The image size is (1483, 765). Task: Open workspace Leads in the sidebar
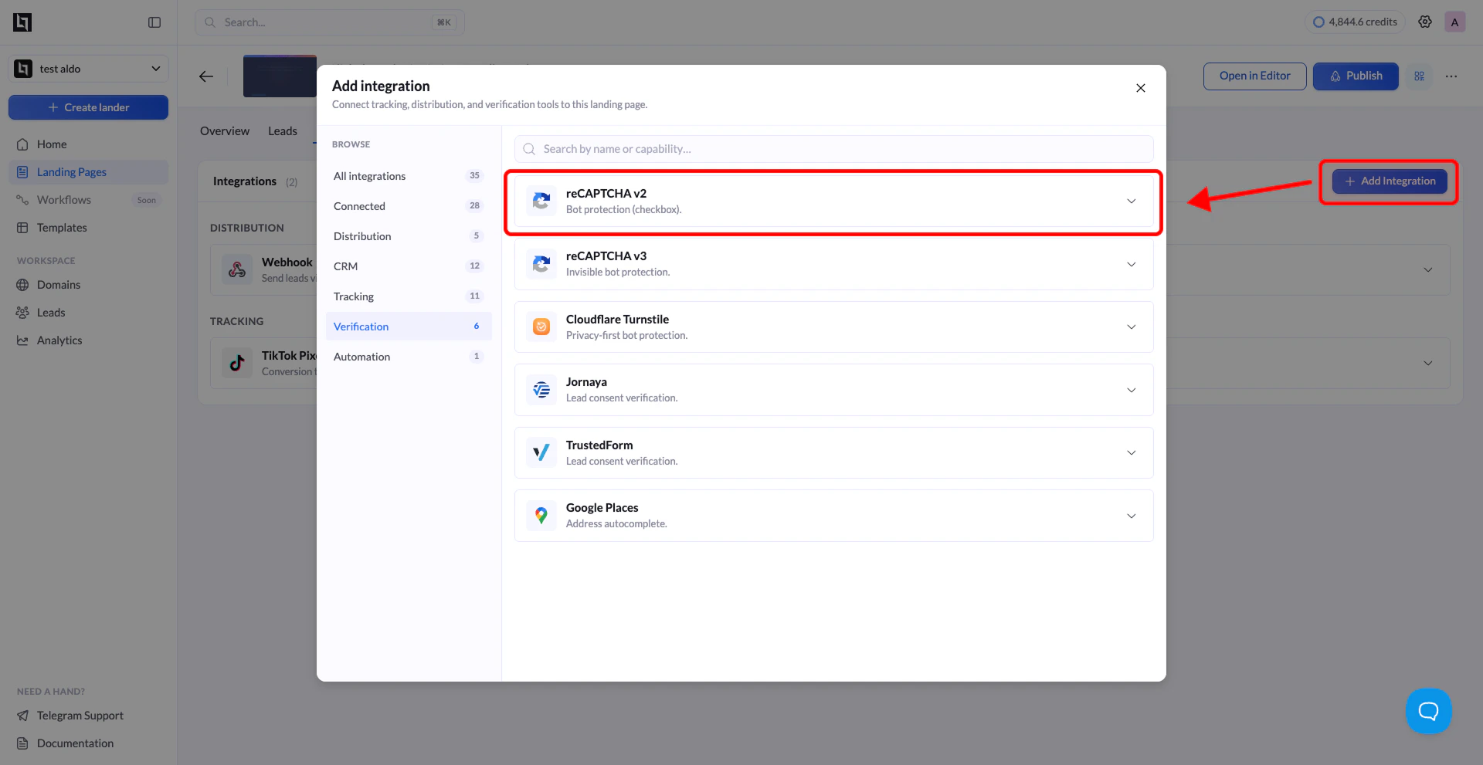point(89,313)
